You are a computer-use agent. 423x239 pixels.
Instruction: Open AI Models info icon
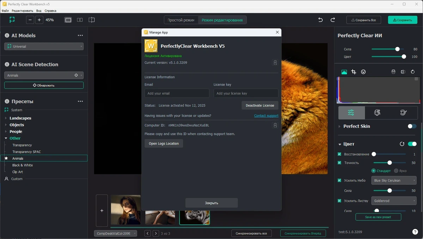pos(7,35)
